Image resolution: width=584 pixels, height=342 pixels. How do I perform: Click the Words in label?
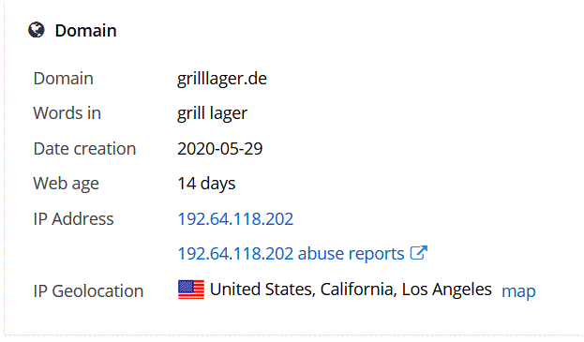(67, 113)
